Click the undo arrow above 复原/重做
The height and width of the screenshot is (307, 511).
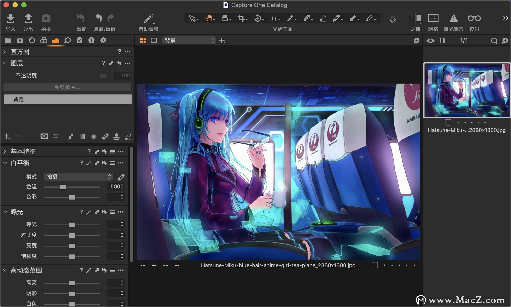(99, 18)
